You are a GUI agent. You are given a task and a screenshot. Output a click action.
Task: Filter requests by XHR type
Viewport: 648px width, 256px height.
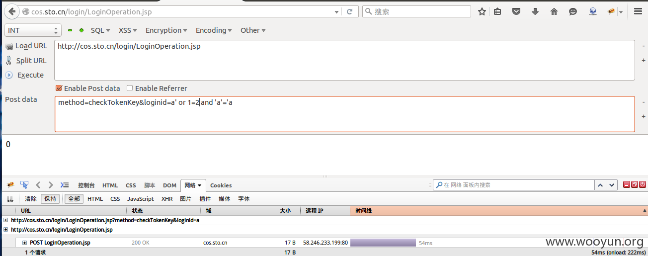coord(167,199)
